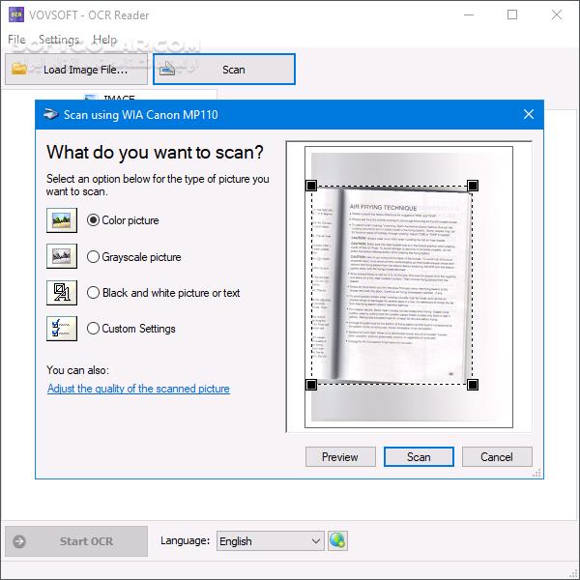580x580 pixels.
Task: Cancel the scan dialog
Action: [x=497, y=457]
